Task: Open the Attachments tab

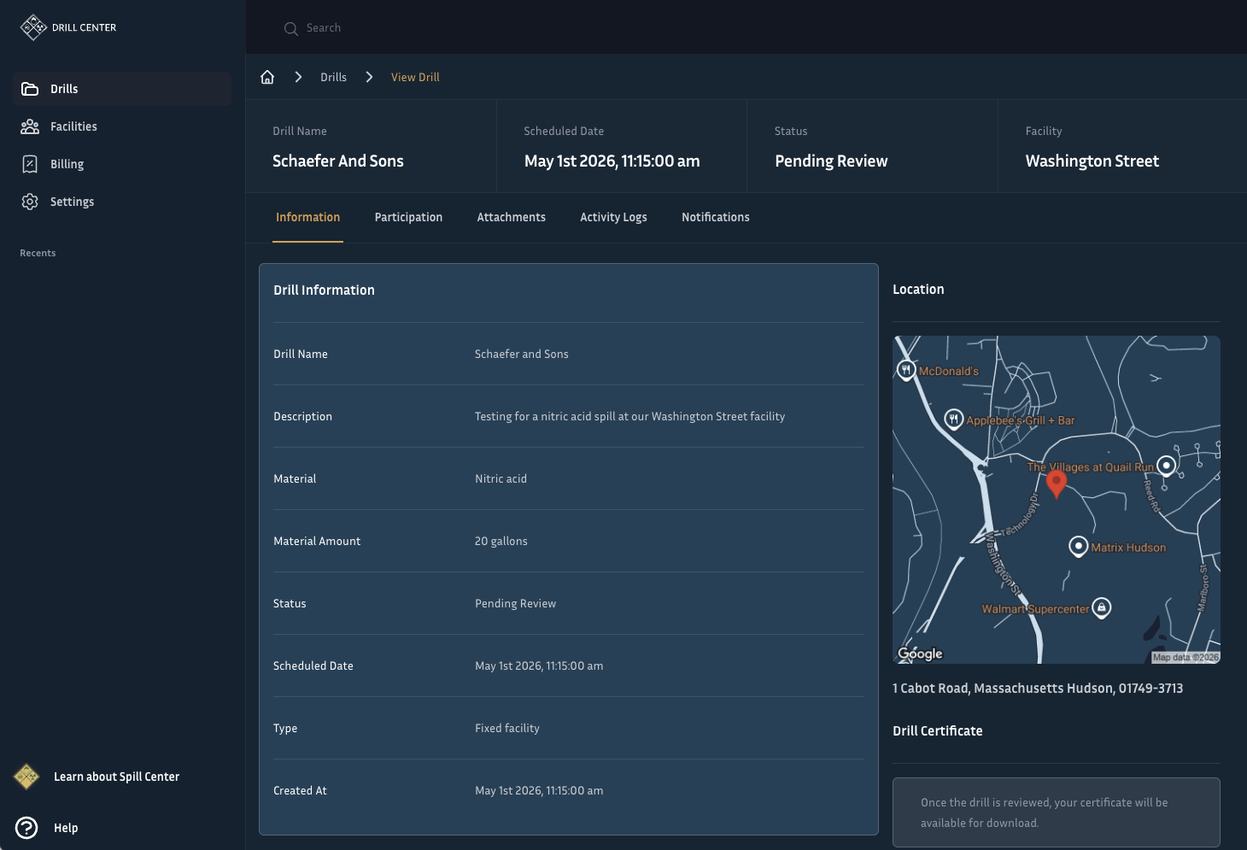Action: point(511,217)
